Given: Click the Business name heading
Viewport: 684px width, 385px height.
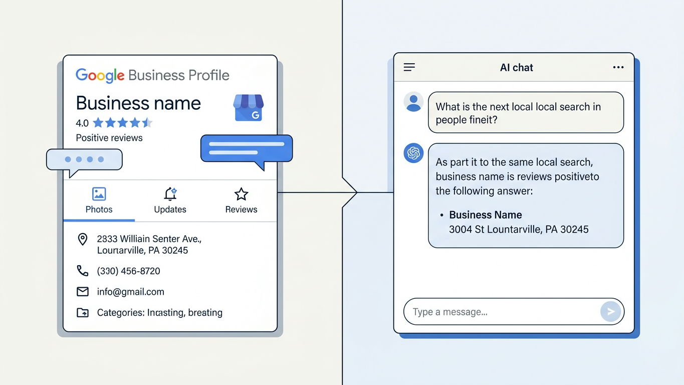Looking at the screenshot, I should 138,103.
